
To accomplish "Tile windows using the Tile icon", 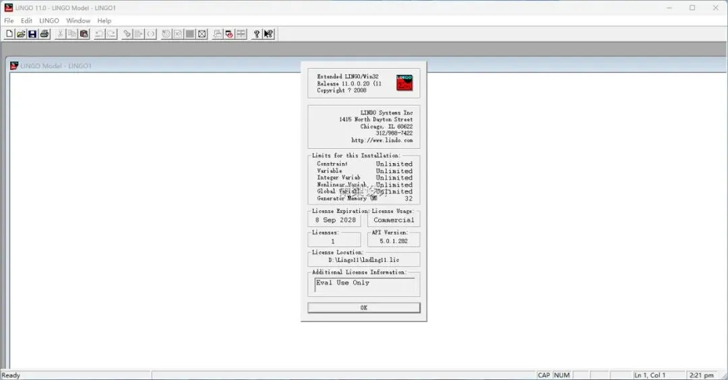I will tap(241, 34).
